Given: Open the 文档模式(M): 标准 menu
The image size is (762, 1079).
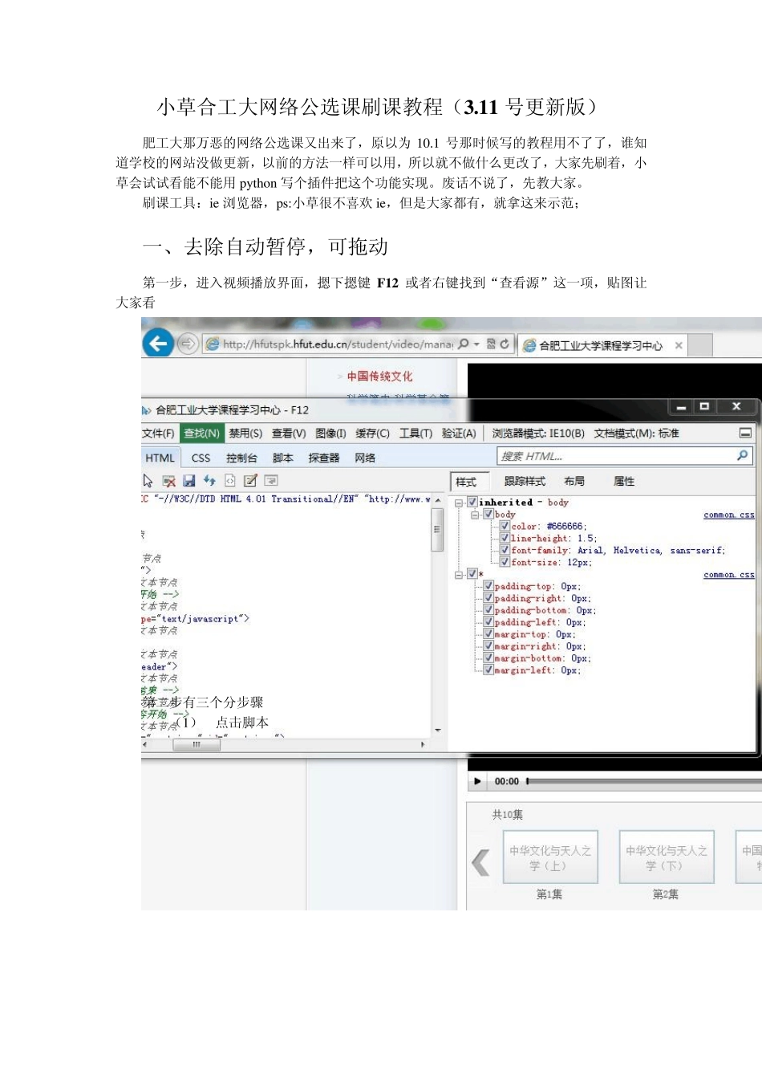Looking at the screenshot, I should (636, 433).
